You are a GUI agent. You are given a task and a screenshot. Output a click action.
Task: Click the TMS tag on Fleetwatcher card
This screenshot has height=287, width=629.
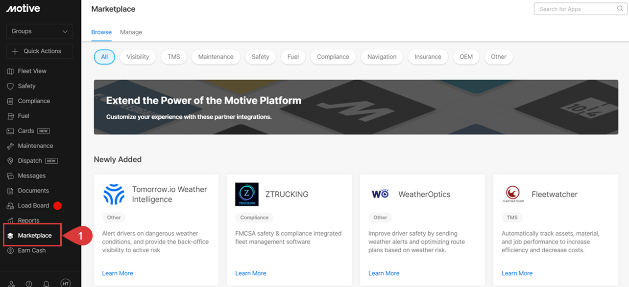pos(512,218)
